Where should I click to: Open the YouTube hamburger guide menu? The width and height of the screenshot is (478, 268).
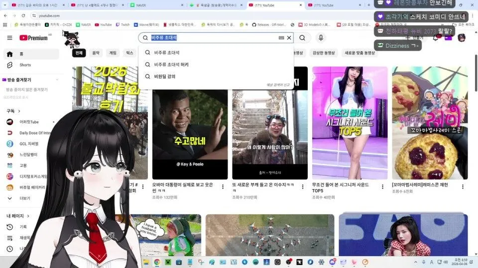pyautogui.click(x=10, y=38)
